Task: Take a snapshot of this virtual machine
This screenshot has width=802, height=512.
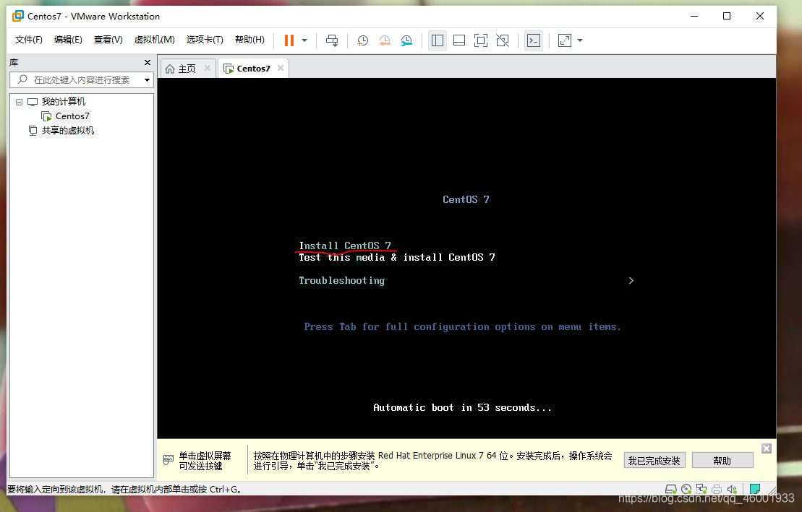Action: [x=362, y=40]
